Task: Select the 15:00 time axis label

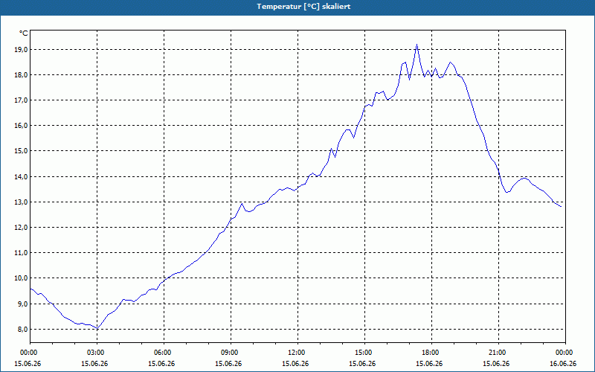Action: (364, 353)
